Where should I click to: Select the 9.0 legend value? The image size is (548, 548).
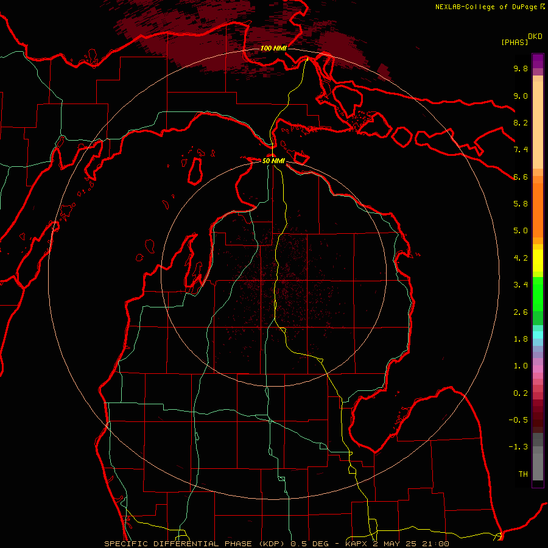click(x=521, y=96)
